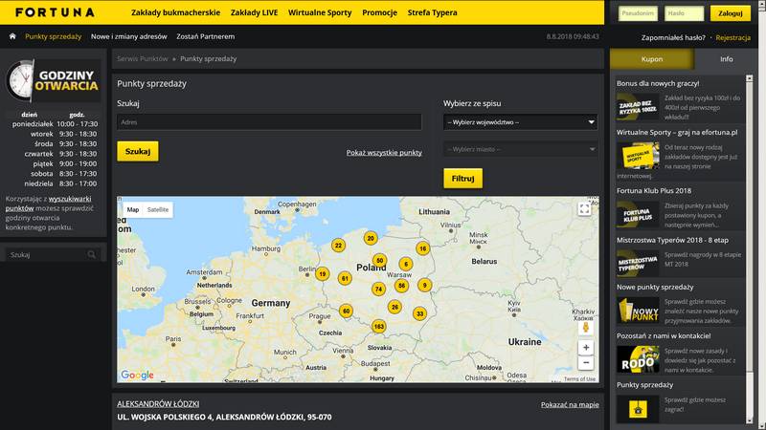Open Wirtualne Sporty menu
This screenshot has height=430, width=766.
tap(320, 12)
